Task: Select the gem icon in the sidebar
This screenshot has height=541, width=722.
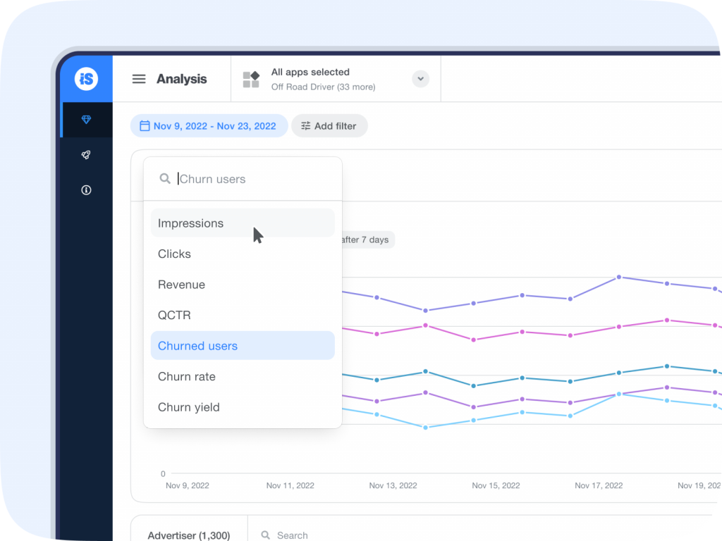Action: 85,119
